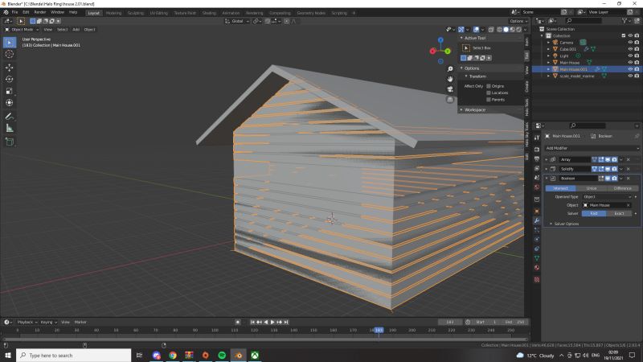Choose the Fast solver
This screenshot has width=643, height=362.
click(594, 213)
